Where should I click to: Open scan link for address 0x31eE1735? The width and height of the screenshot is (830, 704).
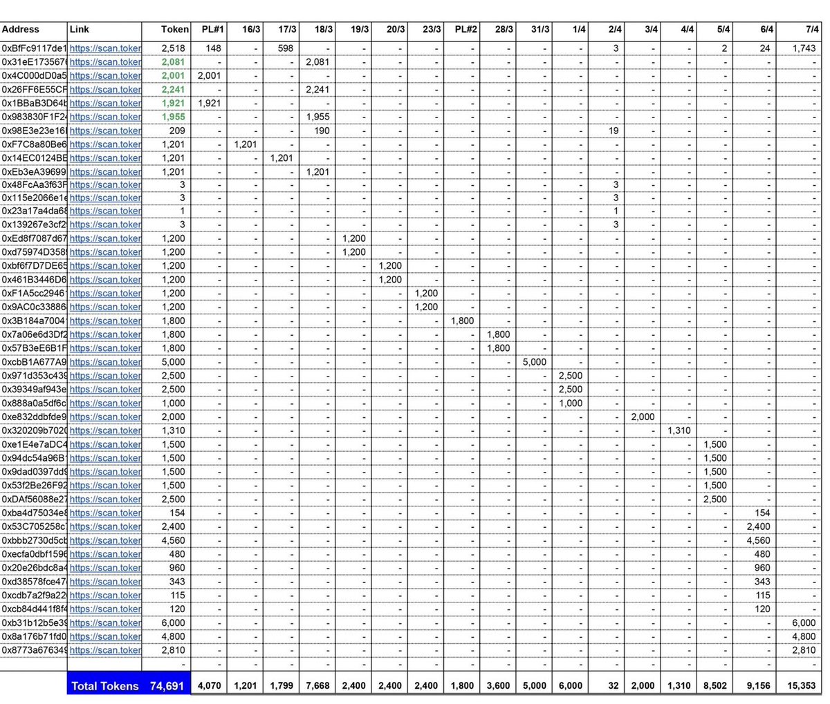pyautogui.click(x=105, y=62)
